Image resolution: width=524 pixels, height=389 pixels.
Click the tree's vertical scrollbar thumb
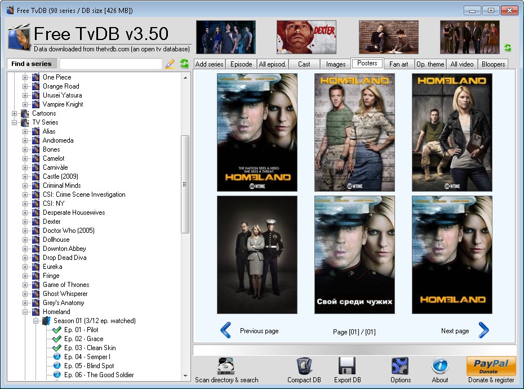point(185,184)
